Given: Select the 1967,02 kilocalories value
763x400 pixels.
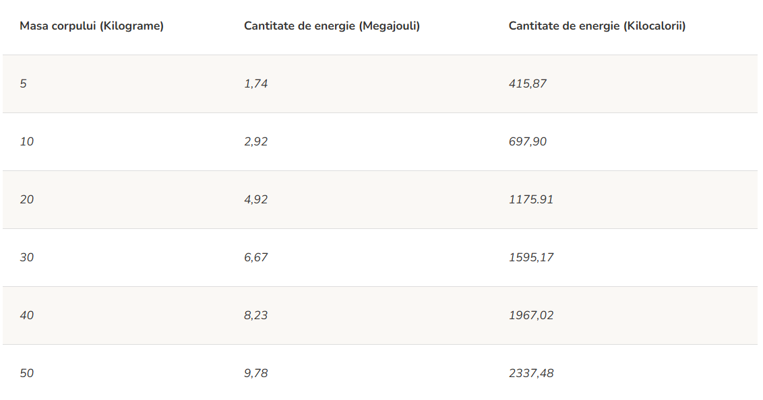Looking at the screenshot, I should coord(531,316).
